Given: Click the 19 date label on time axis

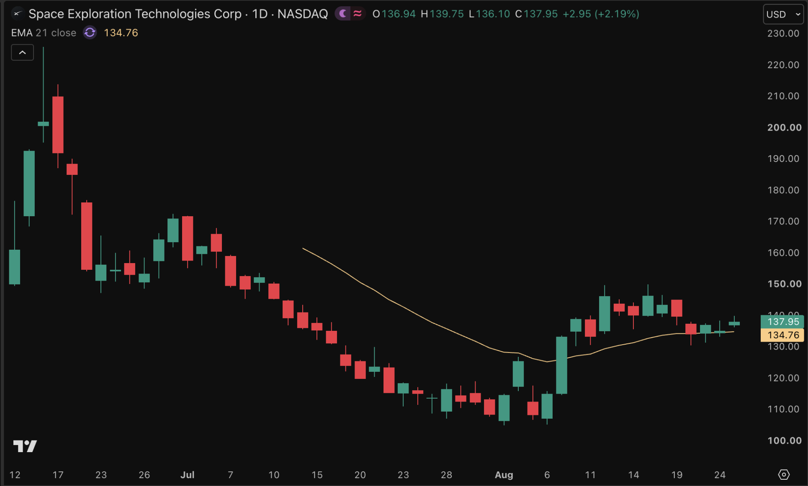Looking at the screenshot, I should pyautogui.click(x=677, y=475).
